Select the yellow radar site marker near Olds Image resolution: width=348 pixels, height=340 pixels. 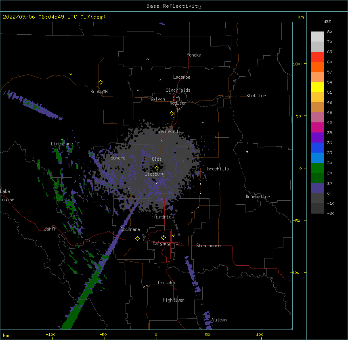pos(157,168)
